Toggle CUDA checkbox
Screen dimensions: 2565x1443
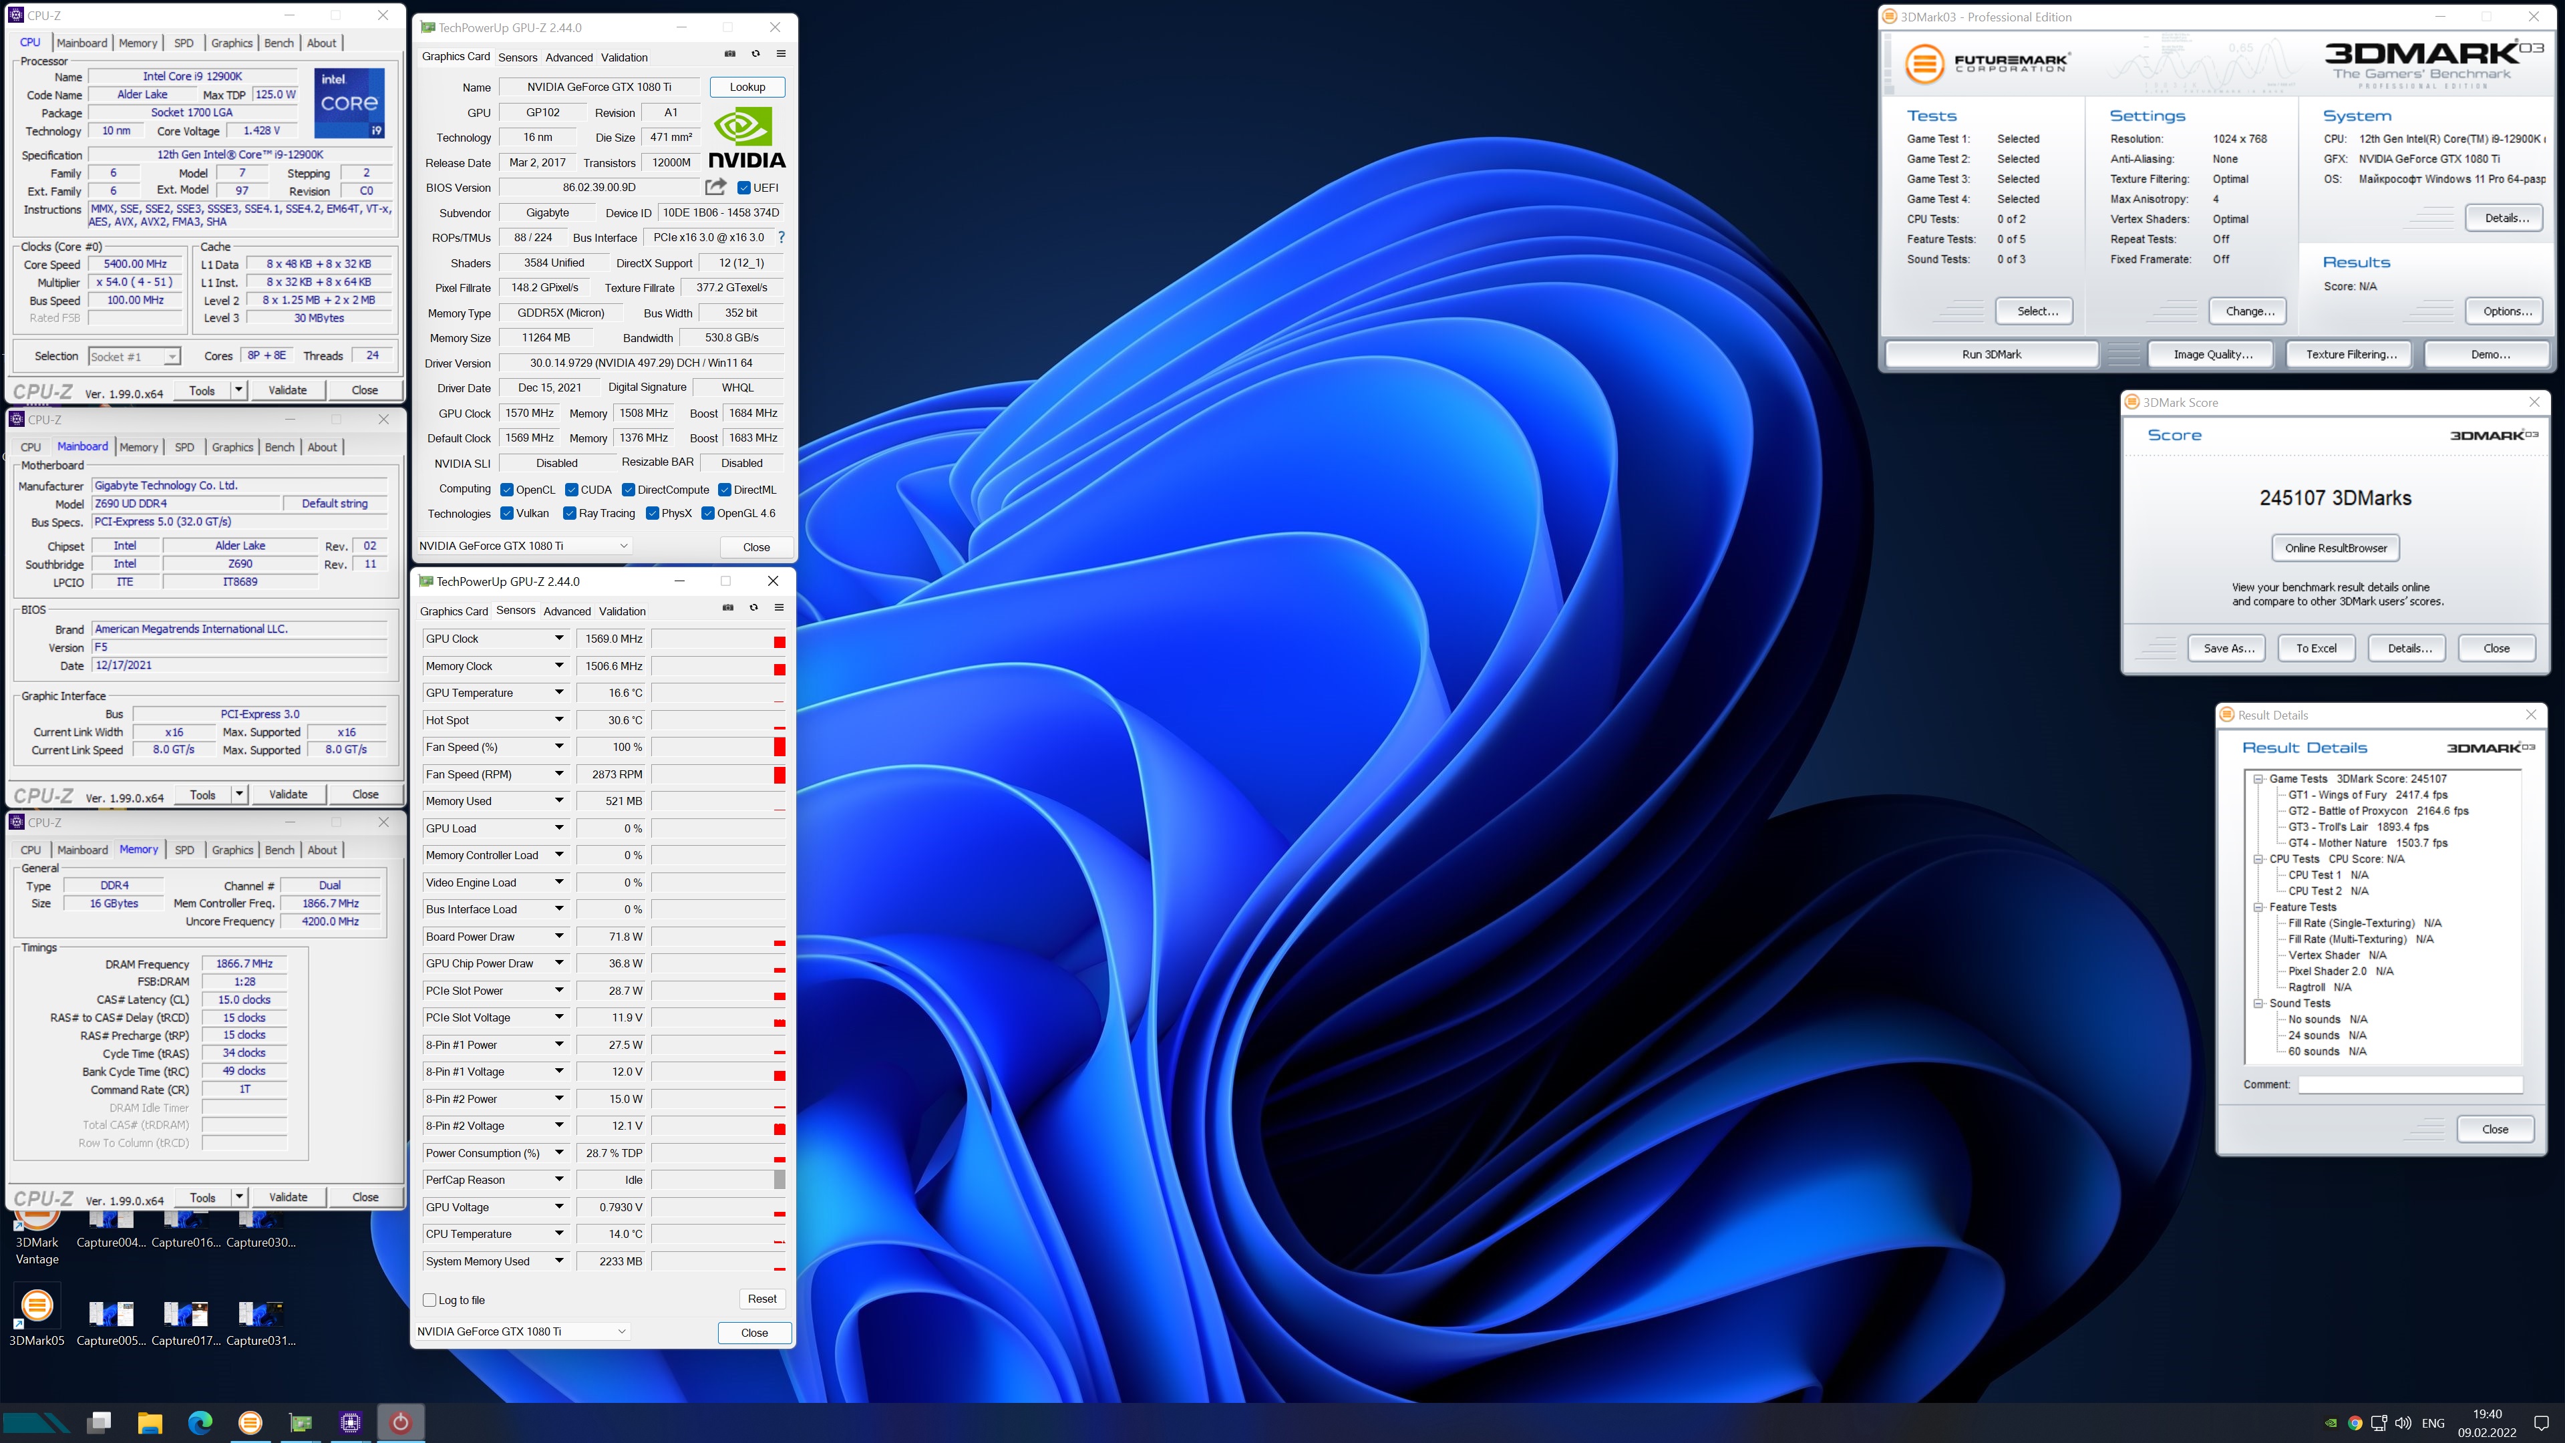point(572,490)
